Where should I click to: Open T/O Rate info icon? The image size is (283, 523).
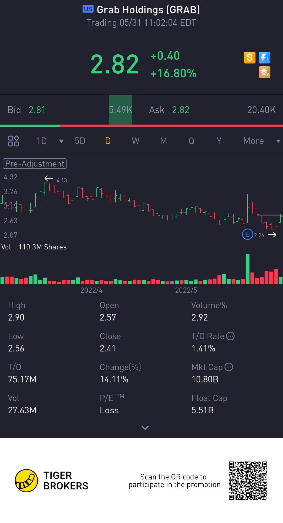(x=230, y=336)
